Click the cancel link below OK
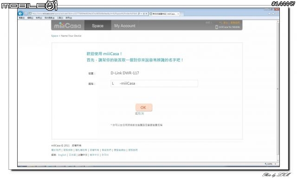297x180 pixels. tap(139, 113)
